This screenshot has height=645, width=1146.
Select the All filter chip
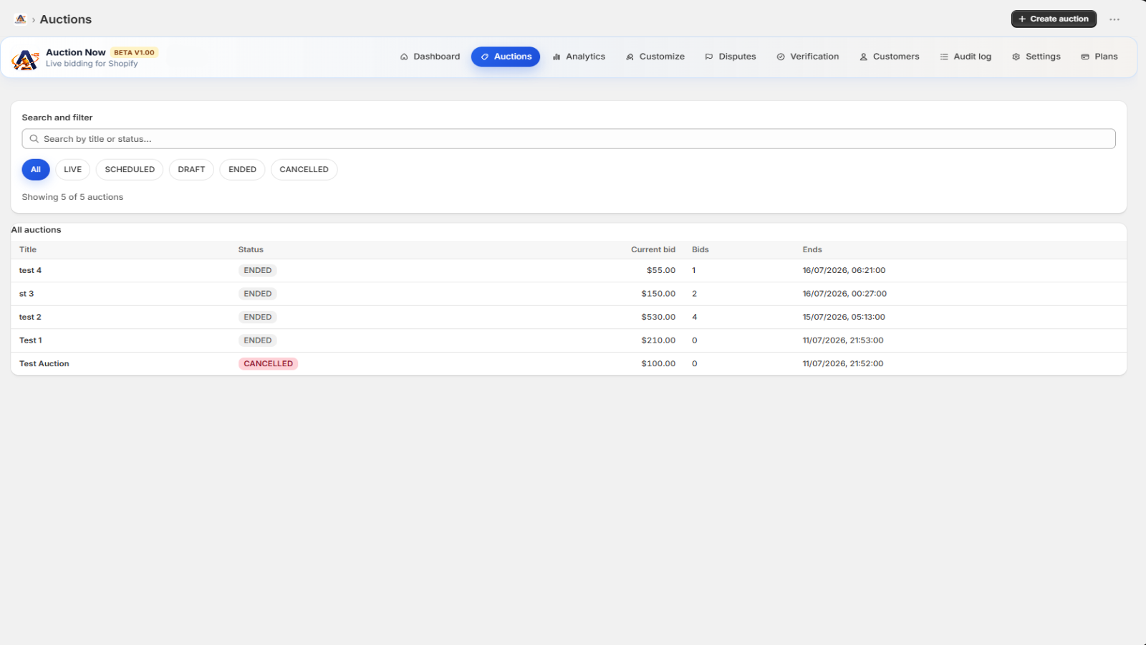click(x=36, y=170)
